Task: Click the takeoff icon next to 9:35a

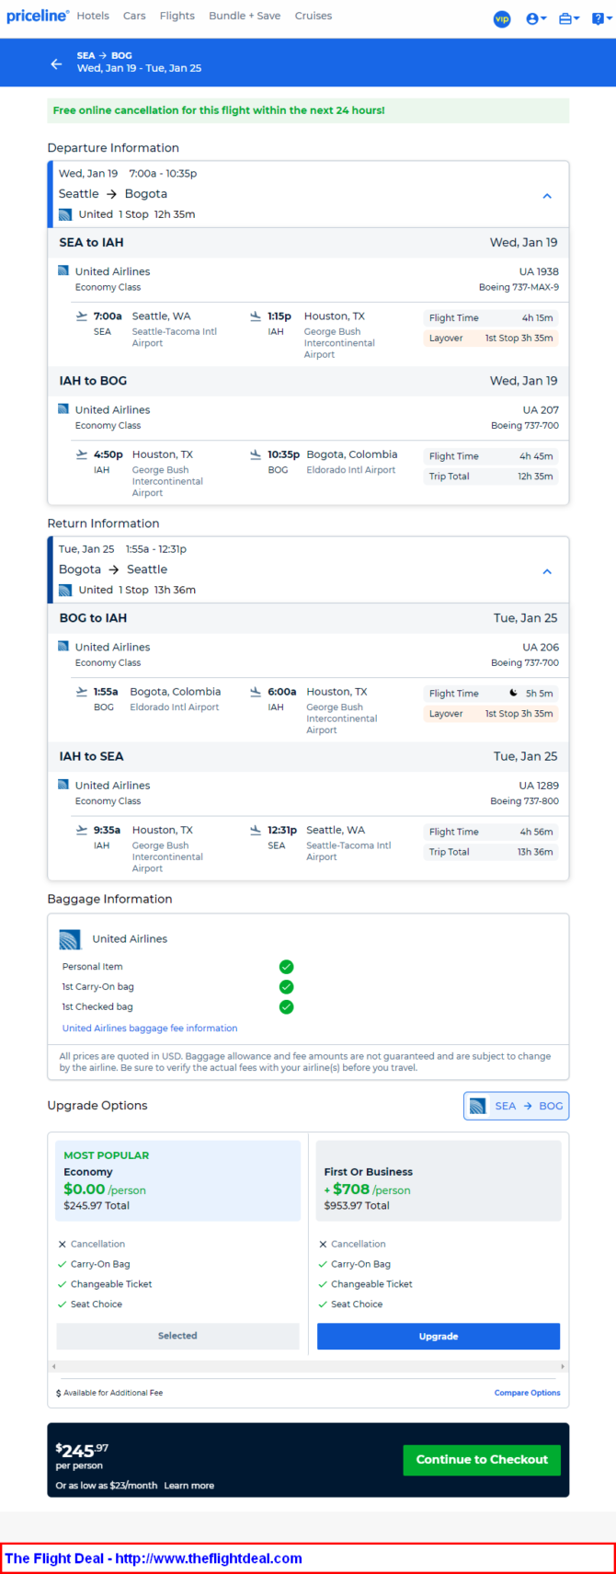Action: [x=82, y=829]
